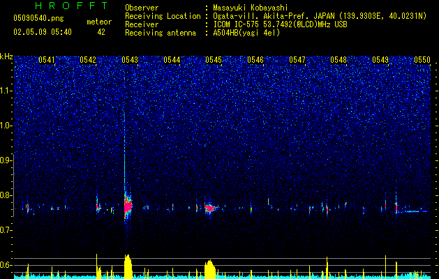Click the meteor label

99,22
